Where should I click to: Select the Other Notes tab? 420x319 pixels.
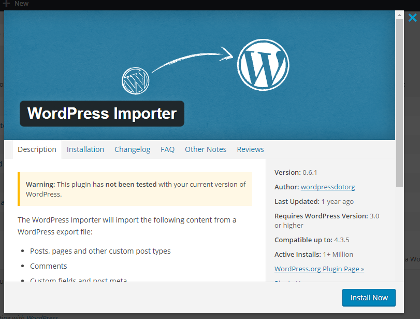[206, 149]
